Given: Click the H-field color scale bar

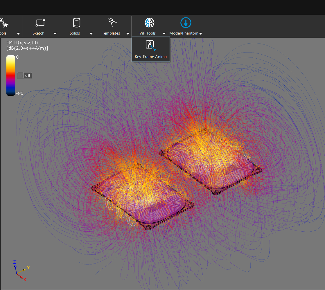Looking at the screenshot, I should [x=11, y=75].
